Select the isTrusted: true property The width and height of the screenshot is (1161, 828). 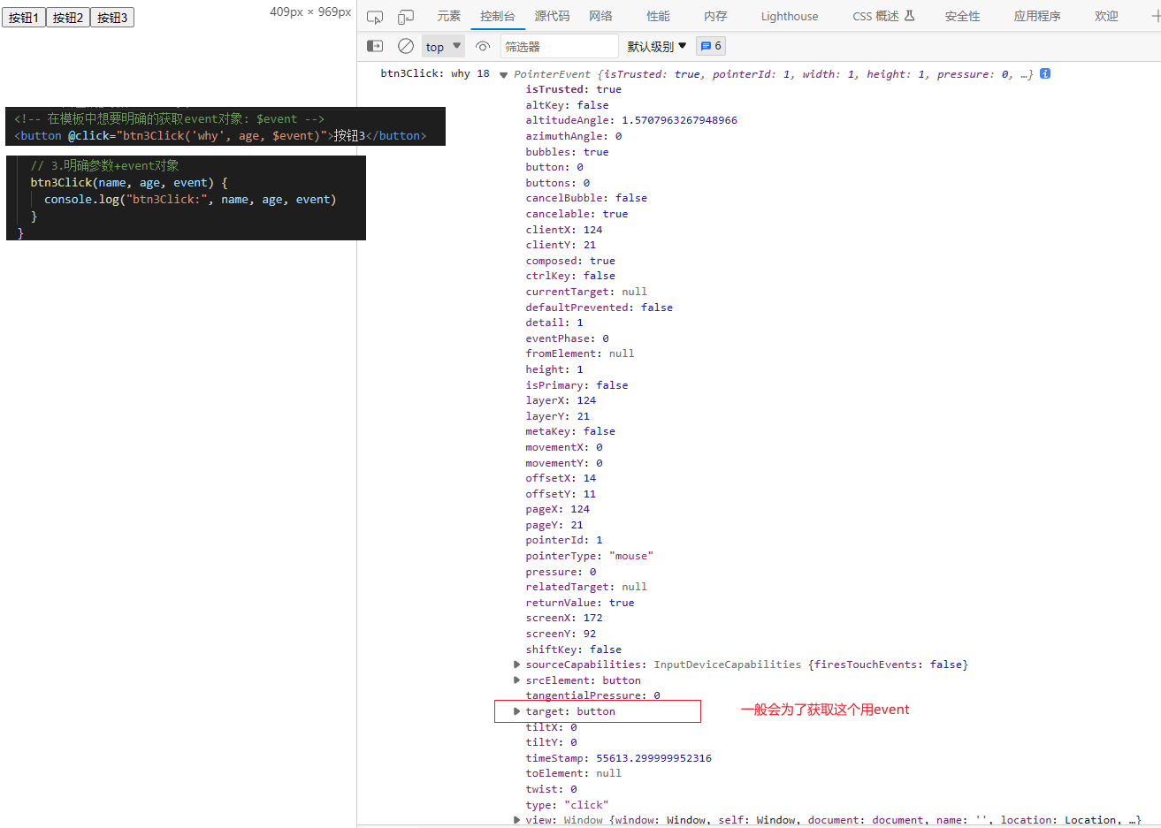pyautogui.click(x=574, y=89)
